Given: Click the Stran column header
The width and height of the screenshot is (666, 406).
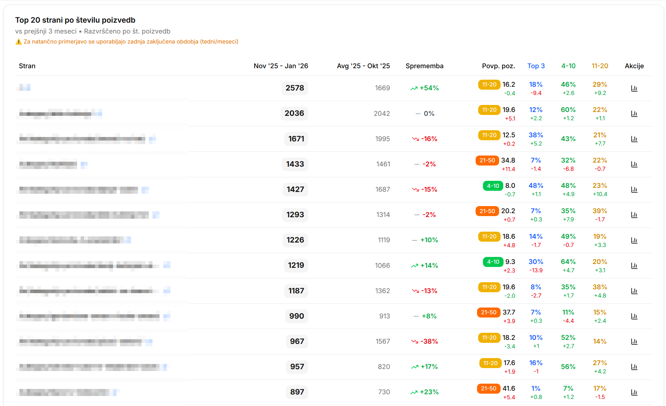Looking at the screenshot, I should [x=27, y=66].
